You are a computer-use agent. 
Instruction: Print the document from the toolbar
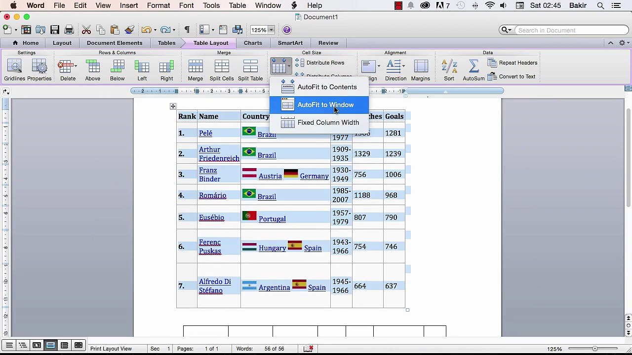click(69, 30)
